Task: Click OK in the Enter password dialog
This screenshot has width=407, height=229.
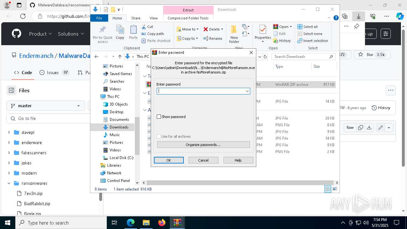Action: click(x=169, y=160)
